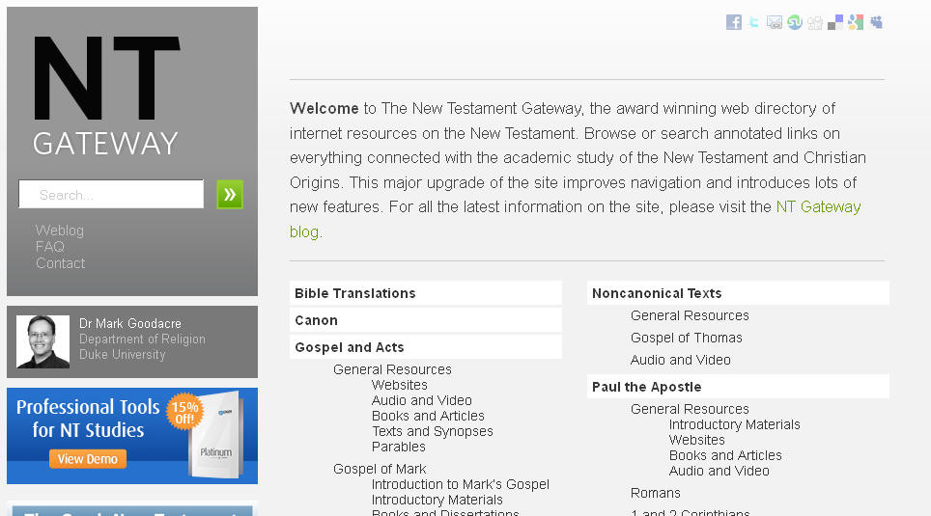Open Gospel of Thomas resources
This screenshot has width=931, height=516.
coord(687,338)
